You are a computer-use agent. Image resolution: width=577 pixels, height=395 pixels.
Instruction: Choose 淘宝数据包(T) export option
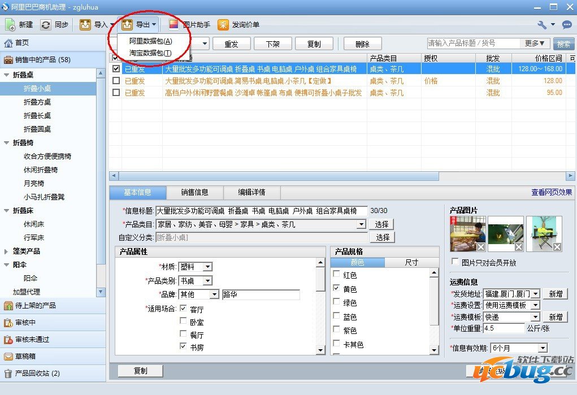(x=150, y=53)
